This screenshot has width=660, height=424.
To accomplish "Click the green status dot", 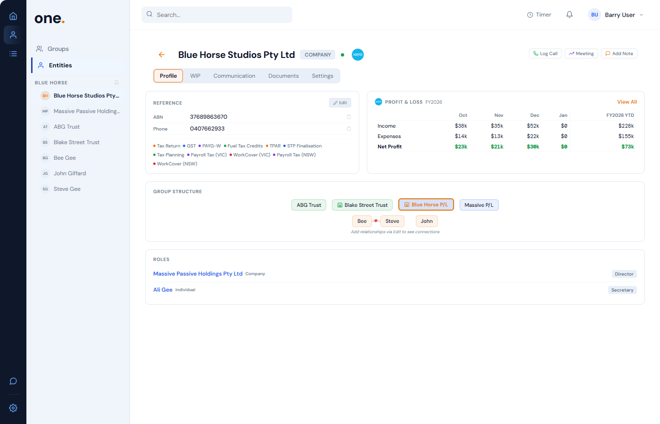I will [342, 55].
